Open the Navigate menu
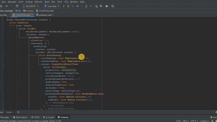Screen dimensions: 217x122 12,2
